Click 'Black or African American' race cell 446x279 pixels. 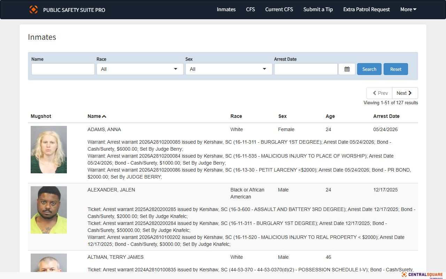[247, 193]
